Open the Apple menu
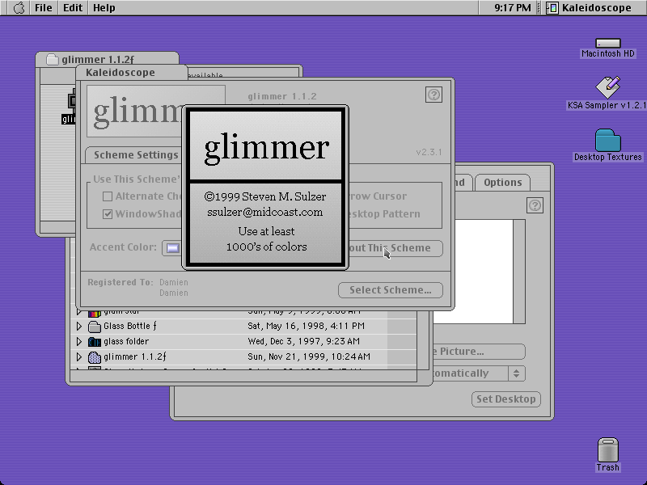The height and width of the screenshot is (485, 647). coord(19,8)
